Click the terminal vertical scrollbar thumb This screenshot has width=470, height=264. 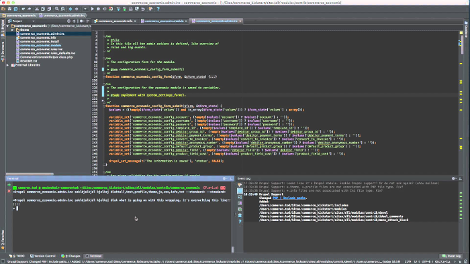coord(232,249)
